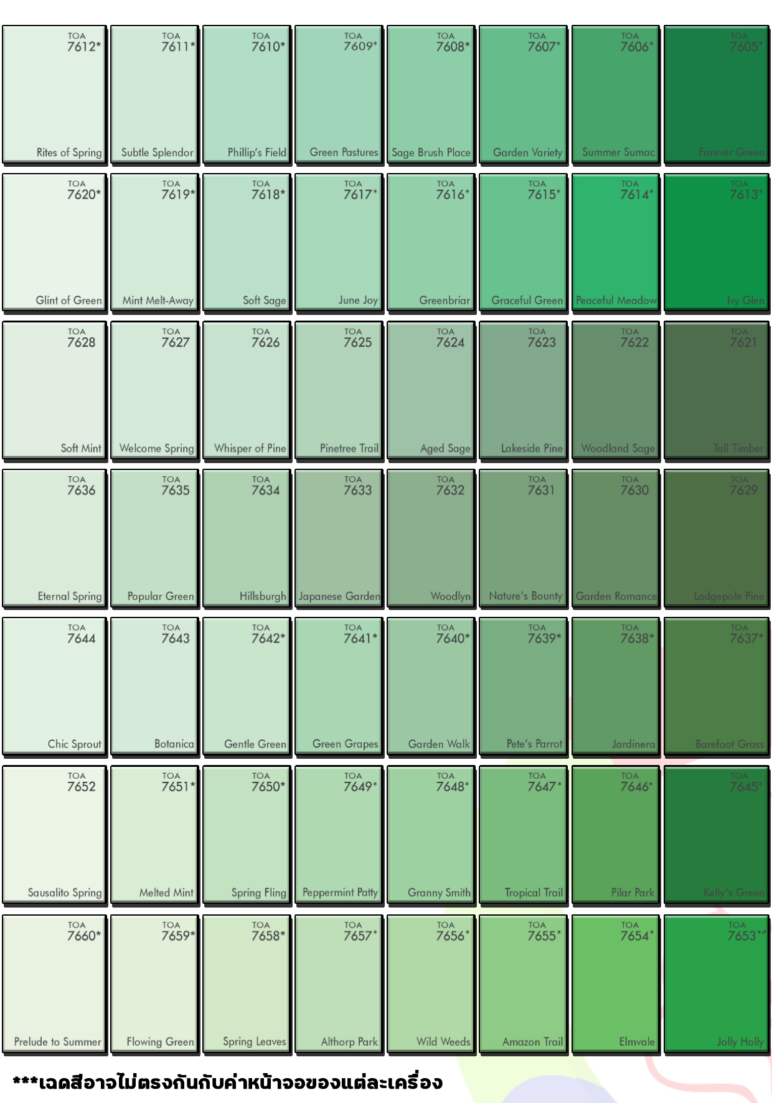Choose the Tall Timber 7621 swatch
Viewport: 772px width, 1103px height.
[717, 390]
